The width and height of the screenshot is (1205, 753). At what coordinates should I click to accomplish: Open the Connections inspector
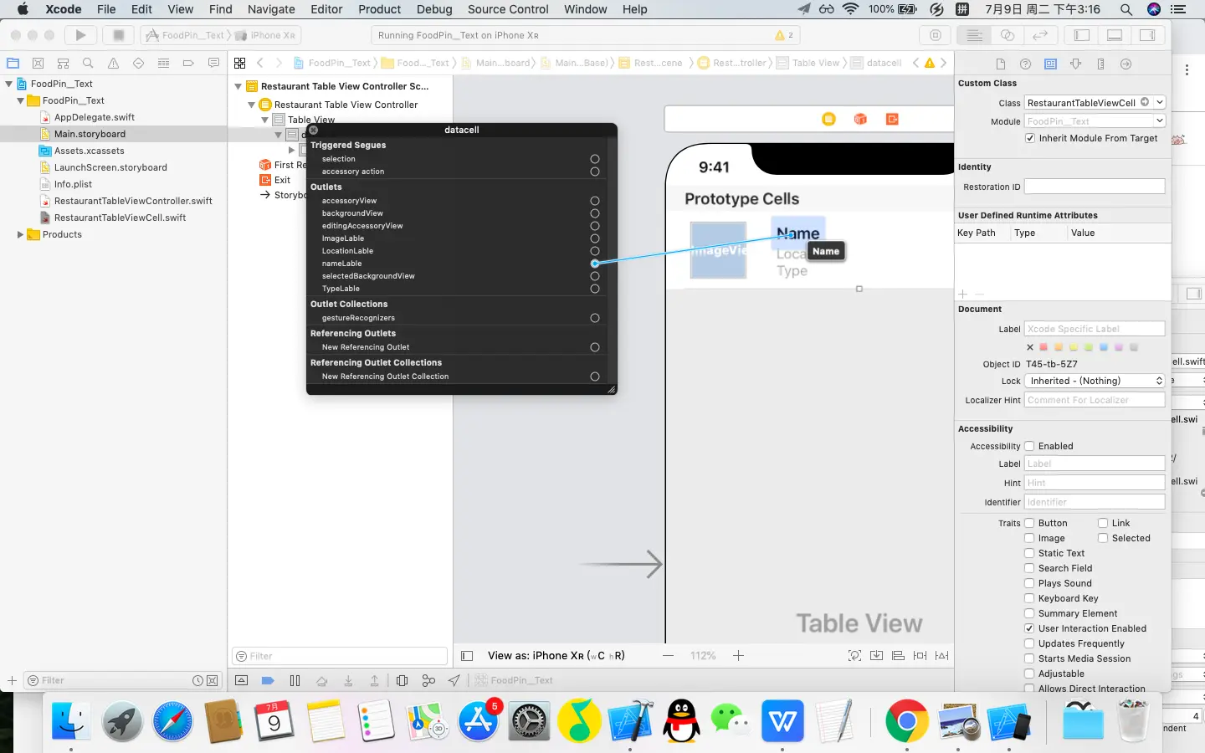[1126, 64]
